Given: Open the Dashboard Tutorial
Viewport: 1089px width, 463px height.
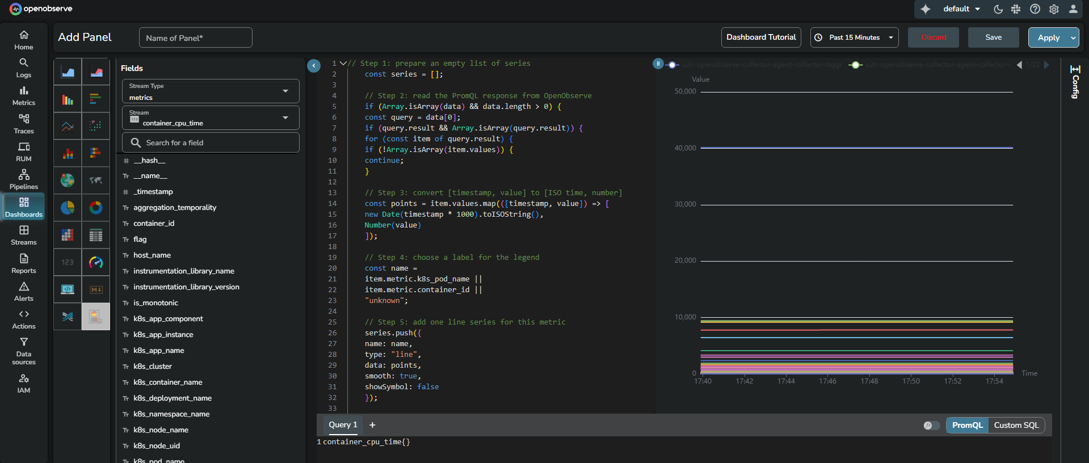Looking at the screenshot, I should point(761,37).
